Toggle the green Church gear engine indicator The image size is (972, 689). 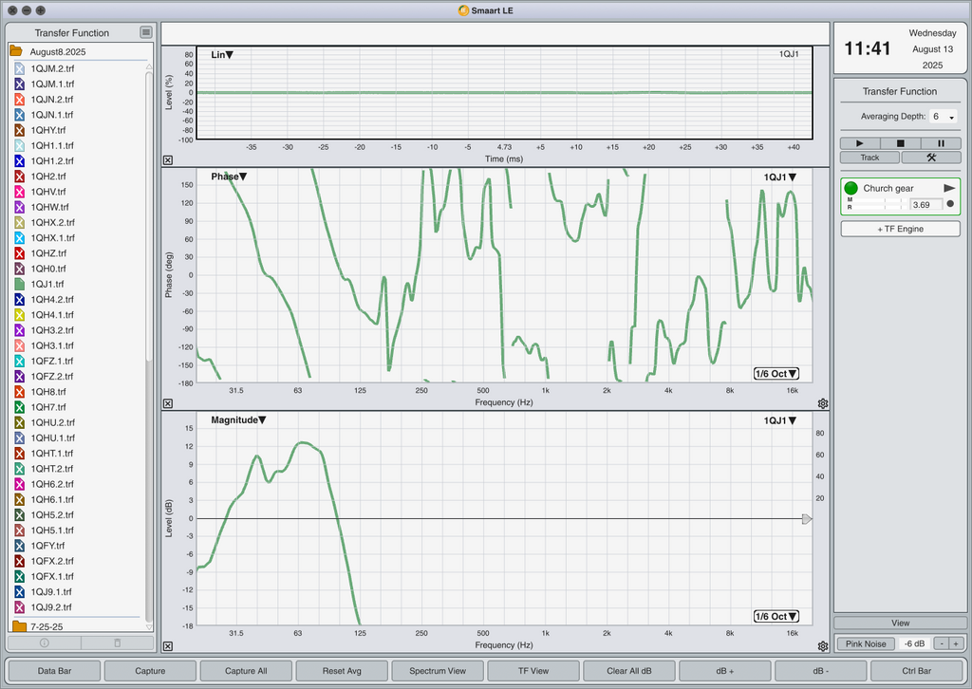pyautogui.click(x=851, y=188)
